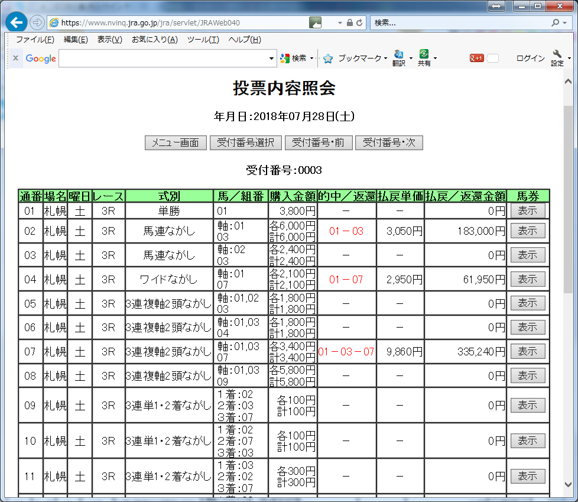Click the メニュー画面 button
This screenshot has width=578, height=502.
(176, 142)
